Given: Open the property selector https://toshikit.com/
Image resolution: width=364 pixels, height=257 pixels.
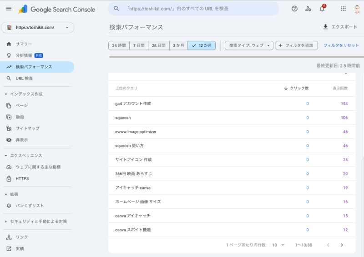Looking at the screenshot, I should pyautogui.click(x=38, y=27).
